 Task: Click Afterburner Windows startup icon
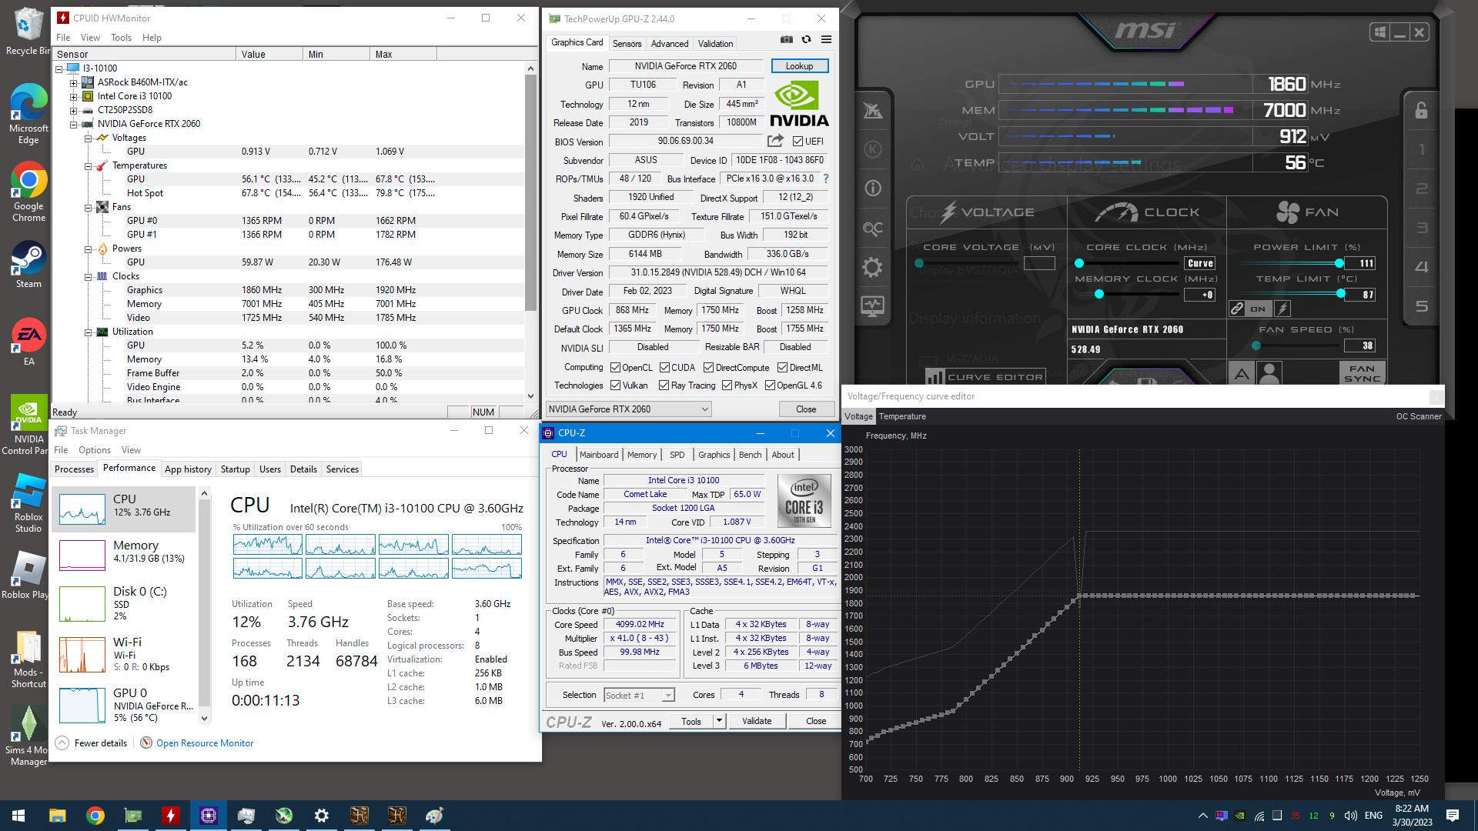(x=1379, y=32)
